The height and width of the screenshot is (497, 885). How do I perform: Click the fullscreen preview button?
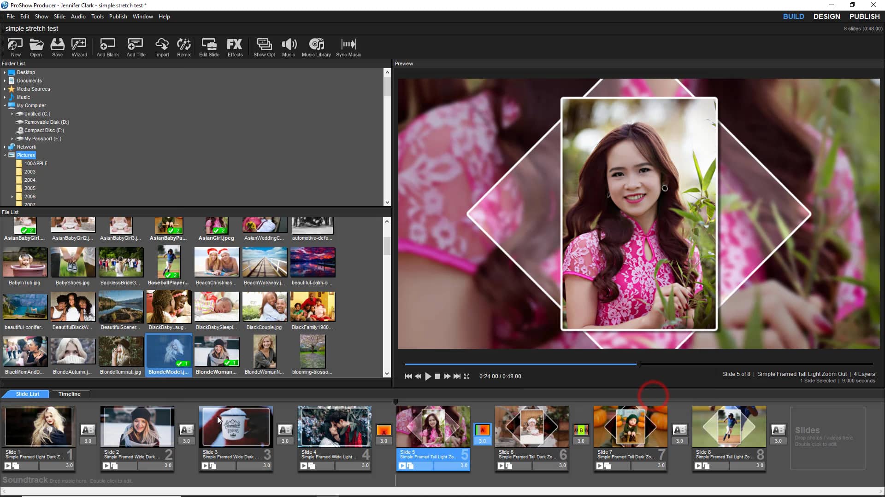pos(466,376)
